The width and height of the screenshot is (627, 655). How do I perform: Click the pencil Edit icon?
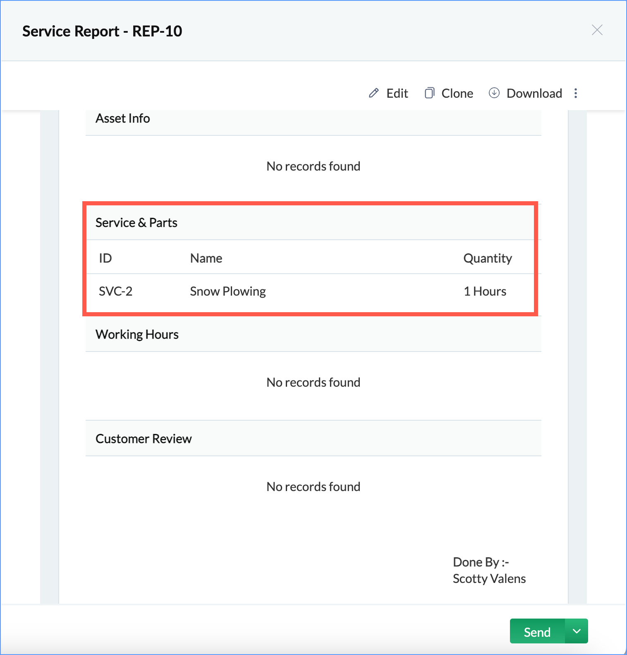[x=373, y=93]
